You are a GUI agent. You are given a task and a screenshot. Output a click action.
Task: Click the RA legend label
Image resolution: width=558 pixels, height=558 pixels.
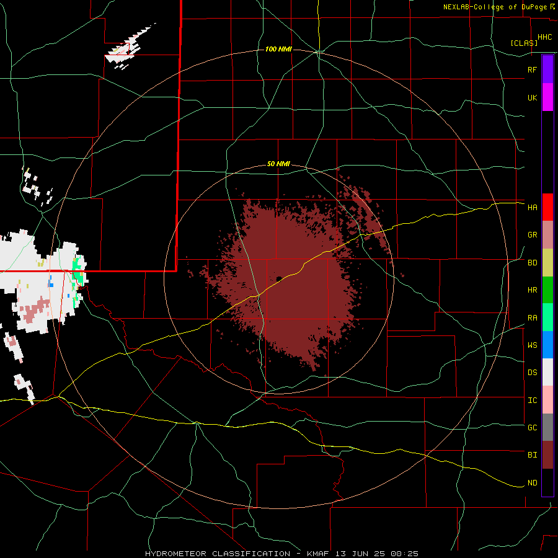532,318
